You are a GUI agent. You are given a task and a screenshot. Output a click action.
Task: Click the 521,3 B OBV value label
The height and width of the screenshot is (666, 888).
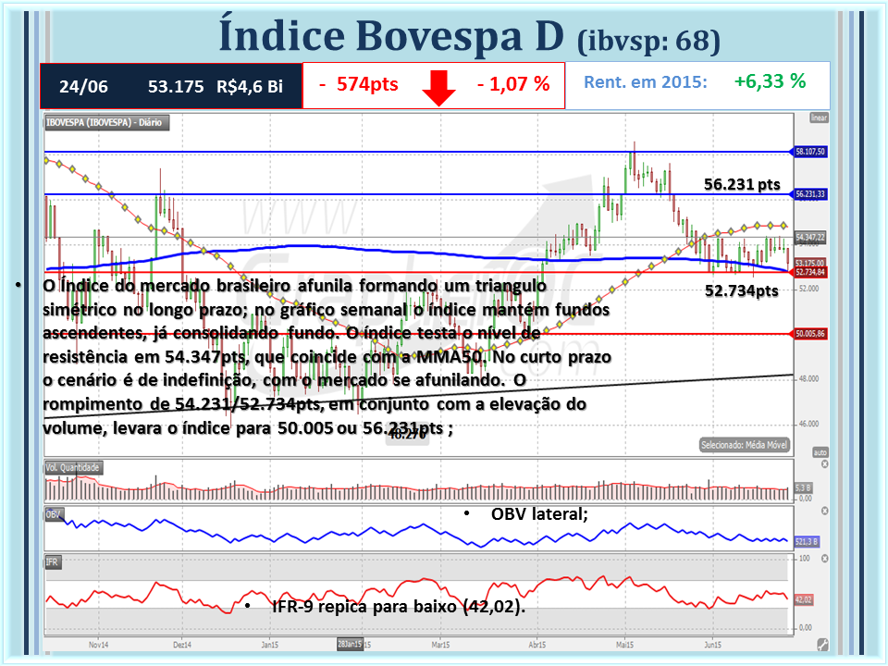tap(807, 542)
